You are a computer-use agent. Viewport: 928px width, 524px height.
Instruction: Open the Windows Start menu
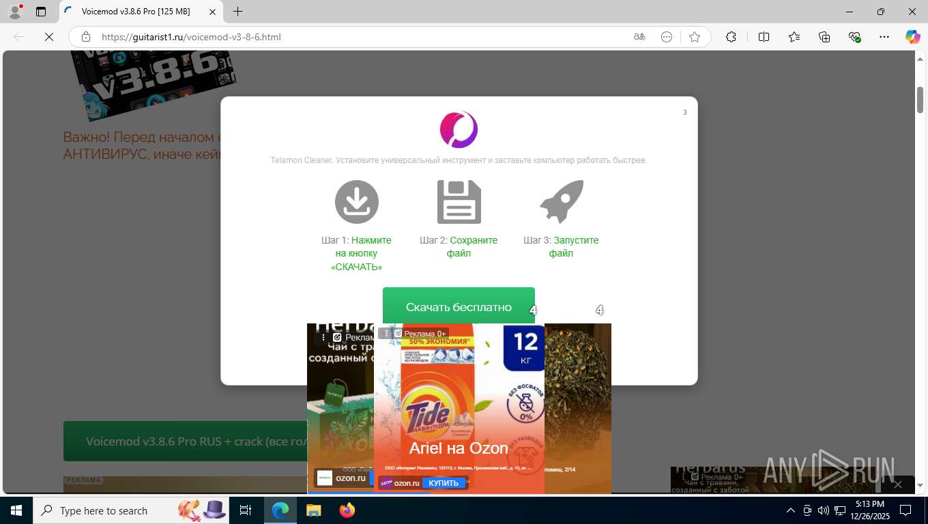(x=16, y=510)
